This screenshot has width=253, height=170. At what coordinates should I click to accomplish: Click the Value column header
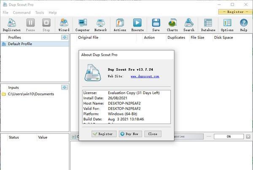tap(43, 137)
